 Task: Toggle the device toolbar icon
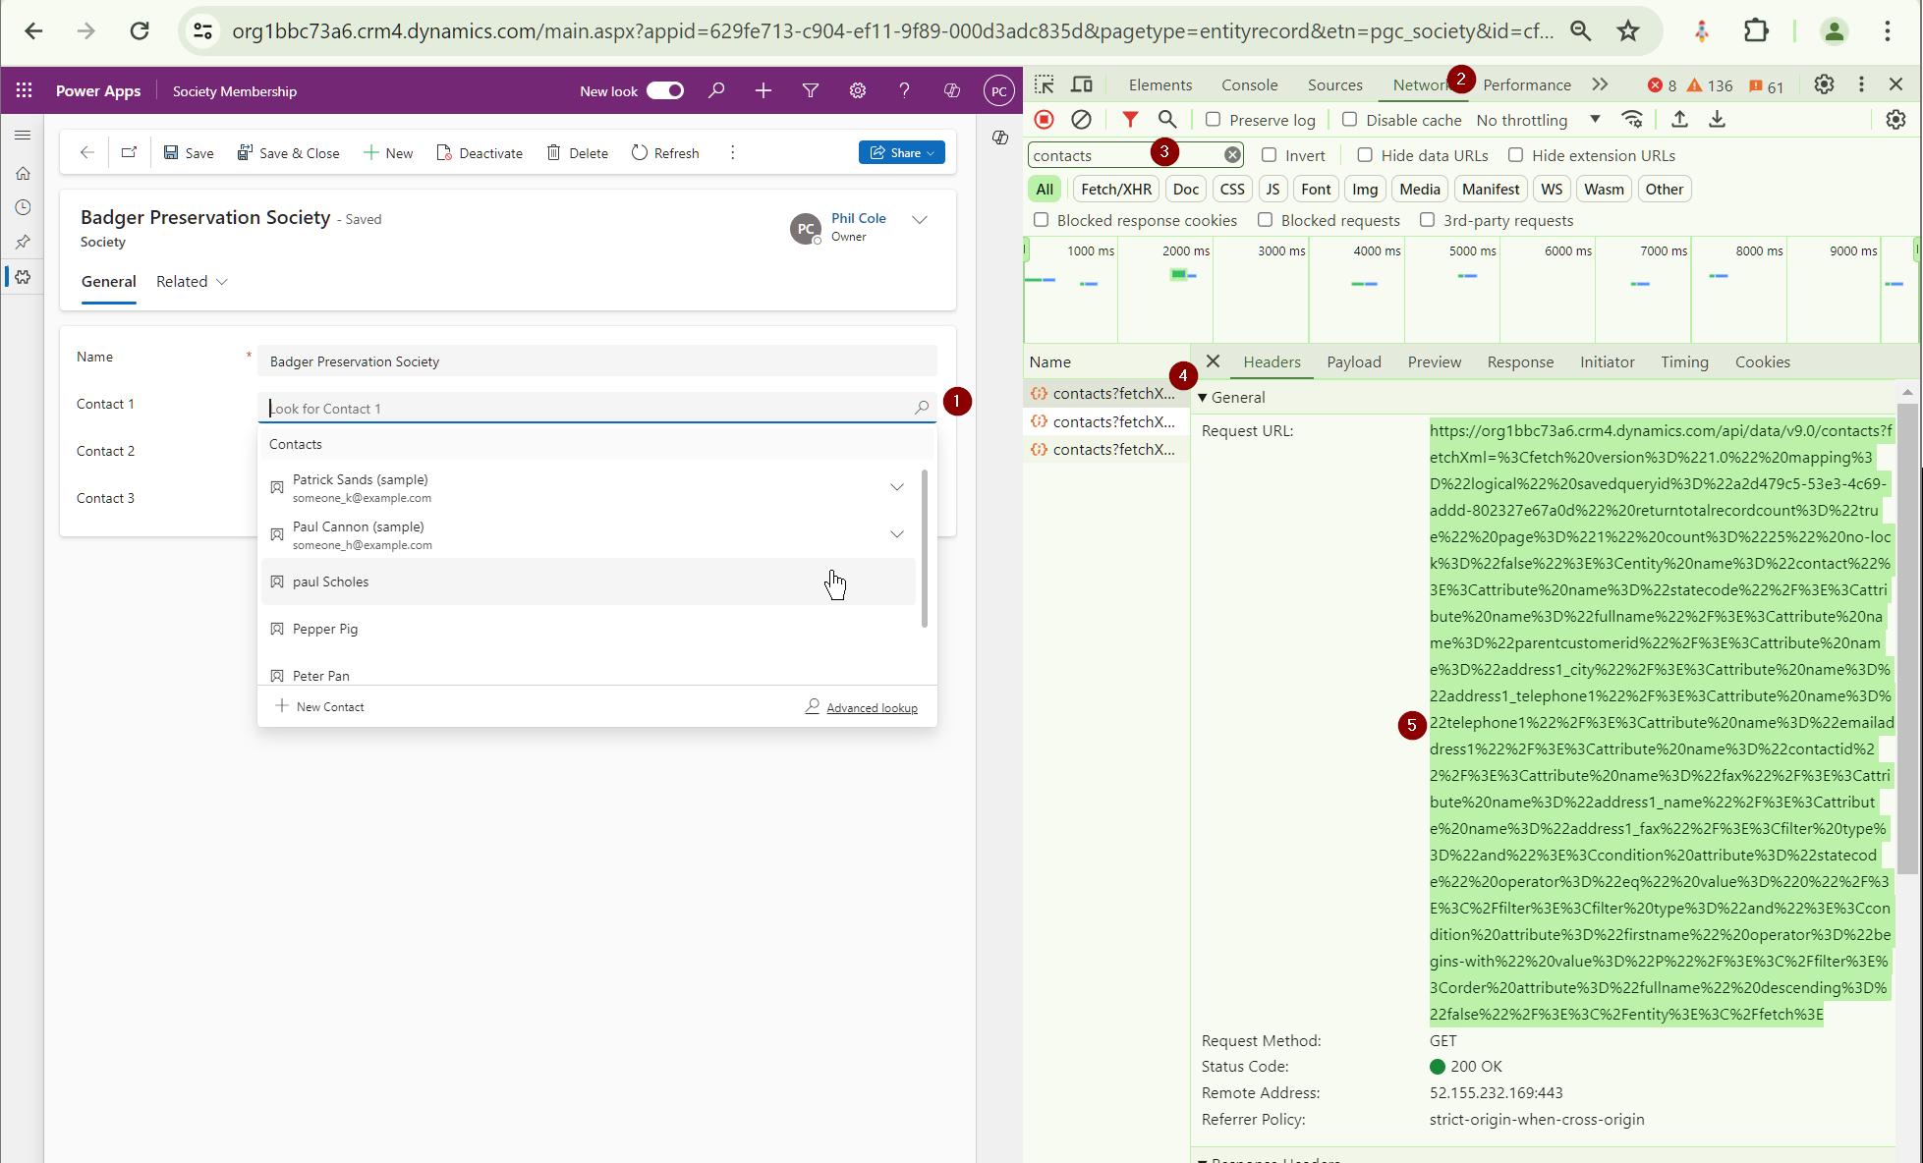tap(1082, 84)
